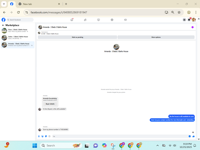This screenshot has height=150, width=200.
Task: Click the Windows taskbar Search box
Action: click(x=61, y=146)
